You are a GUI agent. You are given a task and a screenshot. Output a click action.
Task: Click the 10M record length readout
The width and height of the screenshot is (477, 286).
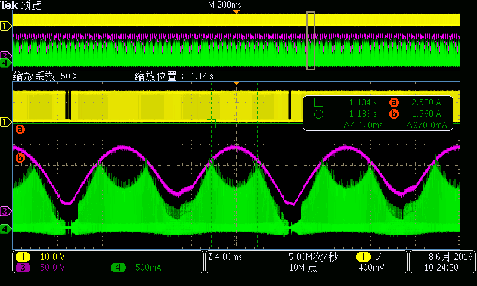[303, 268]
